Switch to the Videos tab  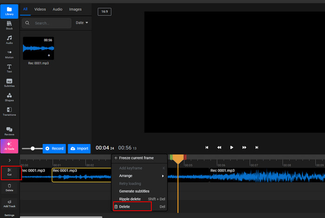click(40, 9)
